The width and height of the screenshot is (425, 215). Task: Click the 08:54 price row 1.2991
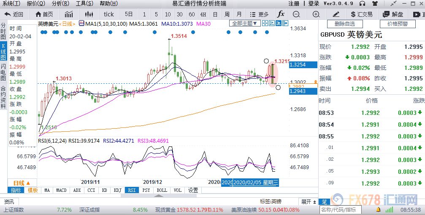click(372, 125)
